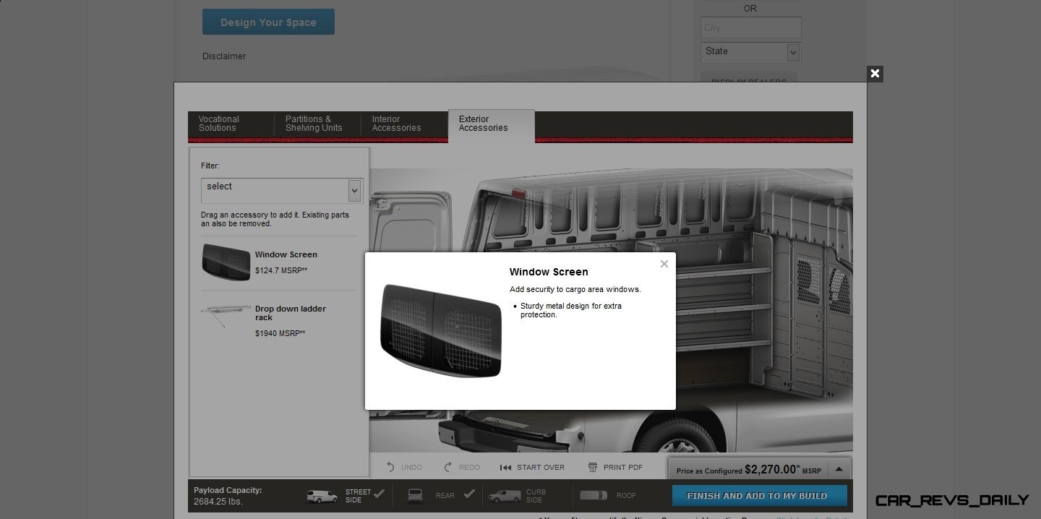Click the Start Over rewind icon
The width and height of the screenshot is (1041, 519).
pyautogui.click(x=506, y=468)
